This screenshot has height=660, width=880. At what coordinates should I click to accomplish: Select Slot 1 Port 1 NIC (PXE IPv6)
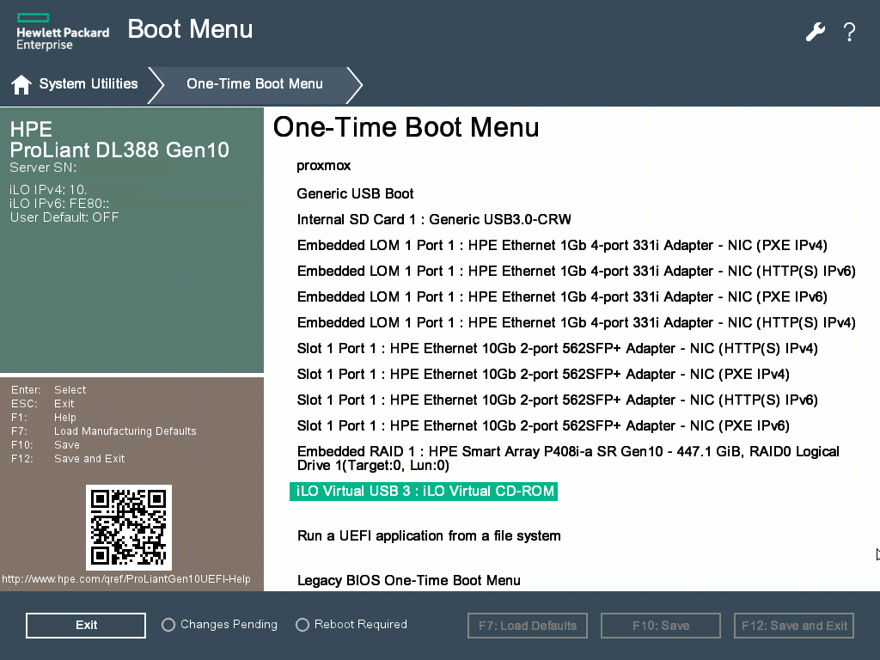coord(543,426)
